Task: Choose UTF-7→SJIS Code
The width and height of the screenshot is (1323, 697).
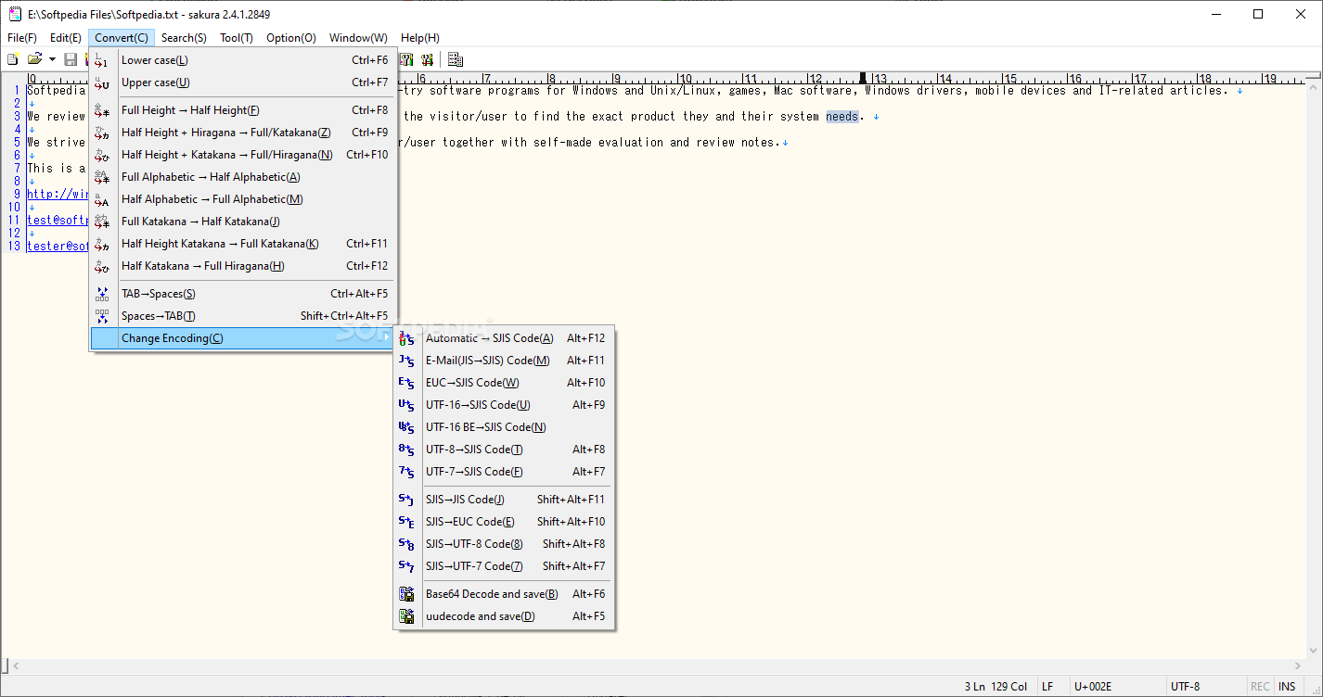Action: [x=504, y=472]
